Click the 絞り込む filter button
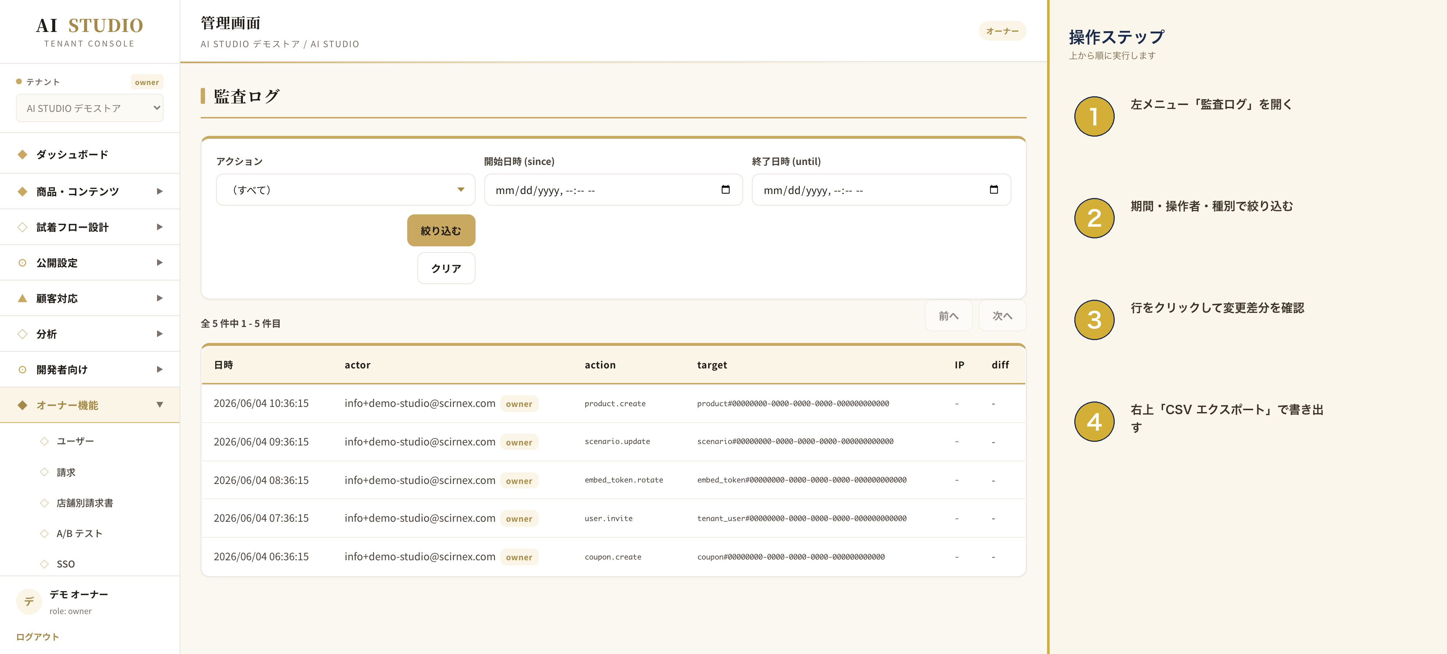The height and width of the screenshot is (654, 1447). pos(441,230)
